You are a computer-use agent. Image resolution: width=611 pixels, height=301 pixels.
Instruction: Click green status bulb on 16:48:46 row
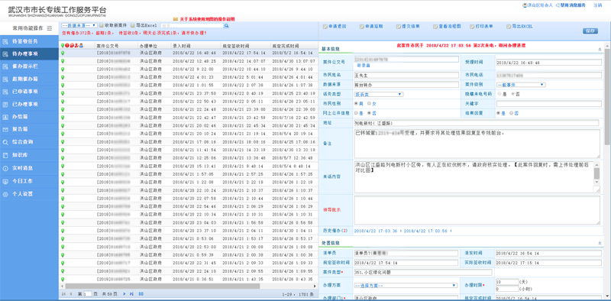(63, 53)
